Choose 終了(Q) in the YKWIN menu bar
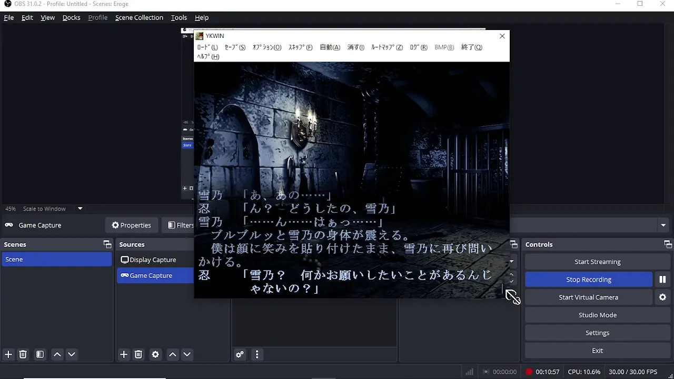The width and height of the screenshot is (674, 379). coord(472,47)
